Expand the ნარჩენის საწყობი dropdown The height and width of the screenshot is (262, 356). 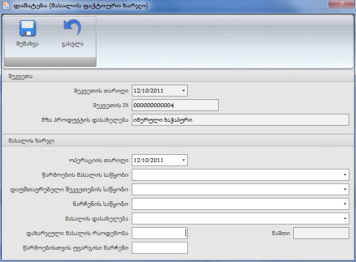[344, 204]
